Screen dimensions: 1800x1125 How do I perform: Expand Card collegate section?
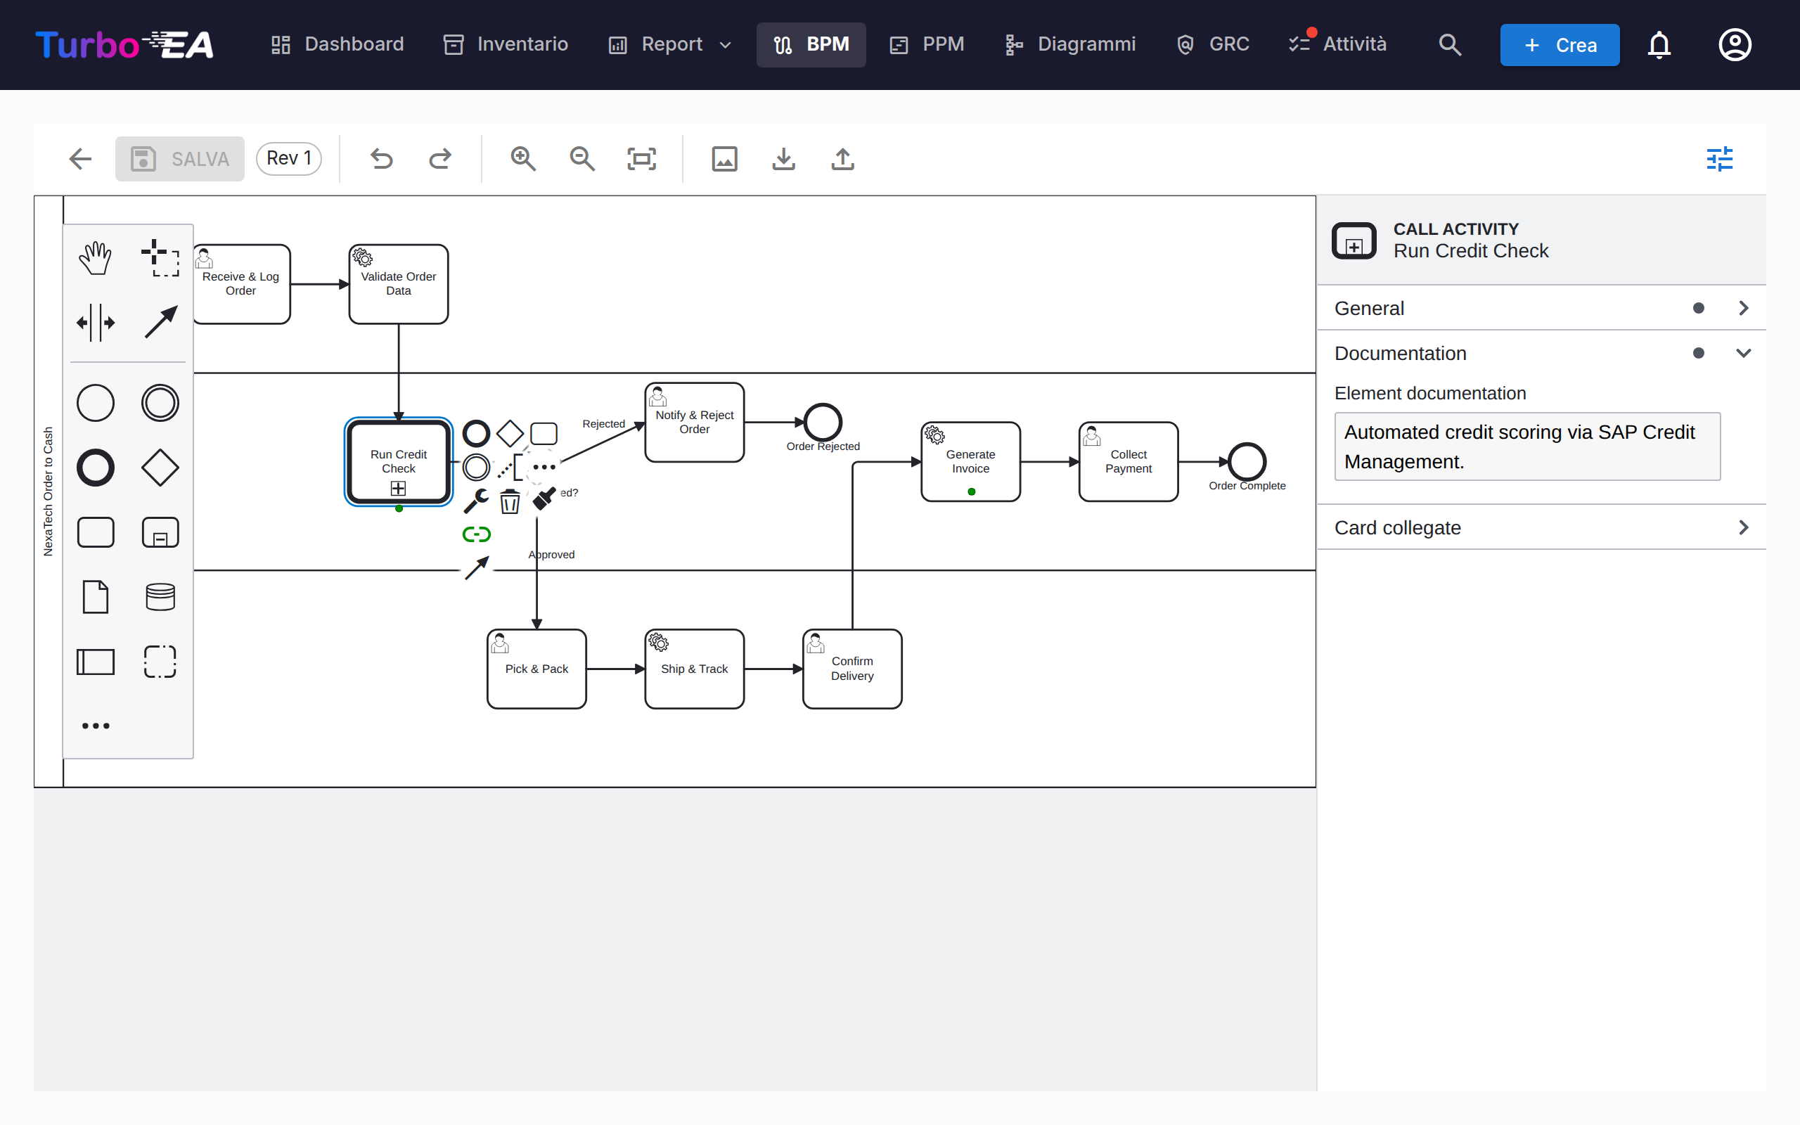pyautogui.click(x=1541, y=527)
